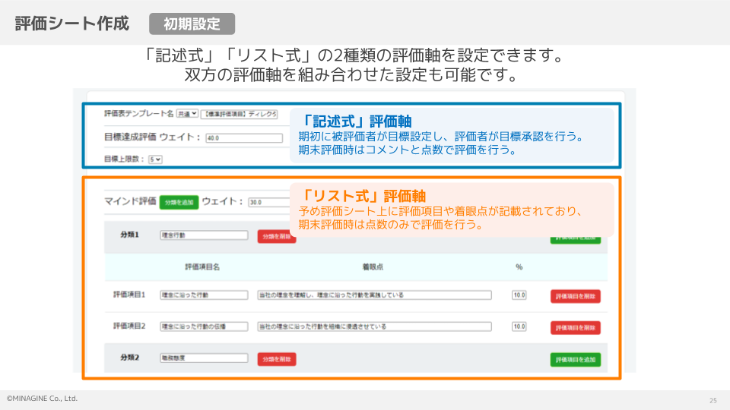Screen dimensions: 730x410
Task: Select the 分類2 name field 職務態度
Action: [204, 358]
